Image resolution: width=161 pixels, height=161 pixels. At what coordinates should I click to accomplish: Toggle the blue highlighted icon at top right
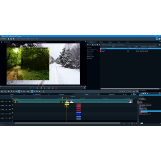157,39
